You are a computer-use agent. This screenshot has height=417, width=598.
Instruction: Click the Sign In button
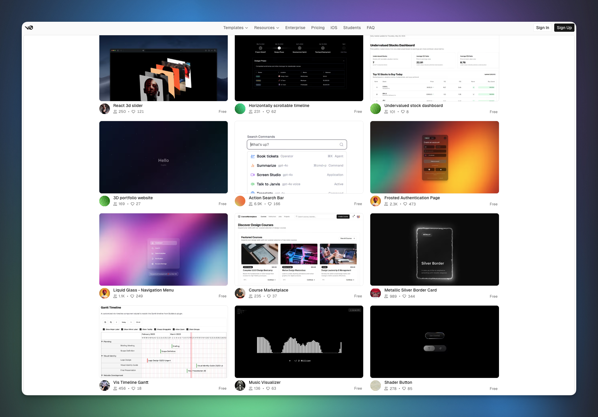(x=542, y=28)
